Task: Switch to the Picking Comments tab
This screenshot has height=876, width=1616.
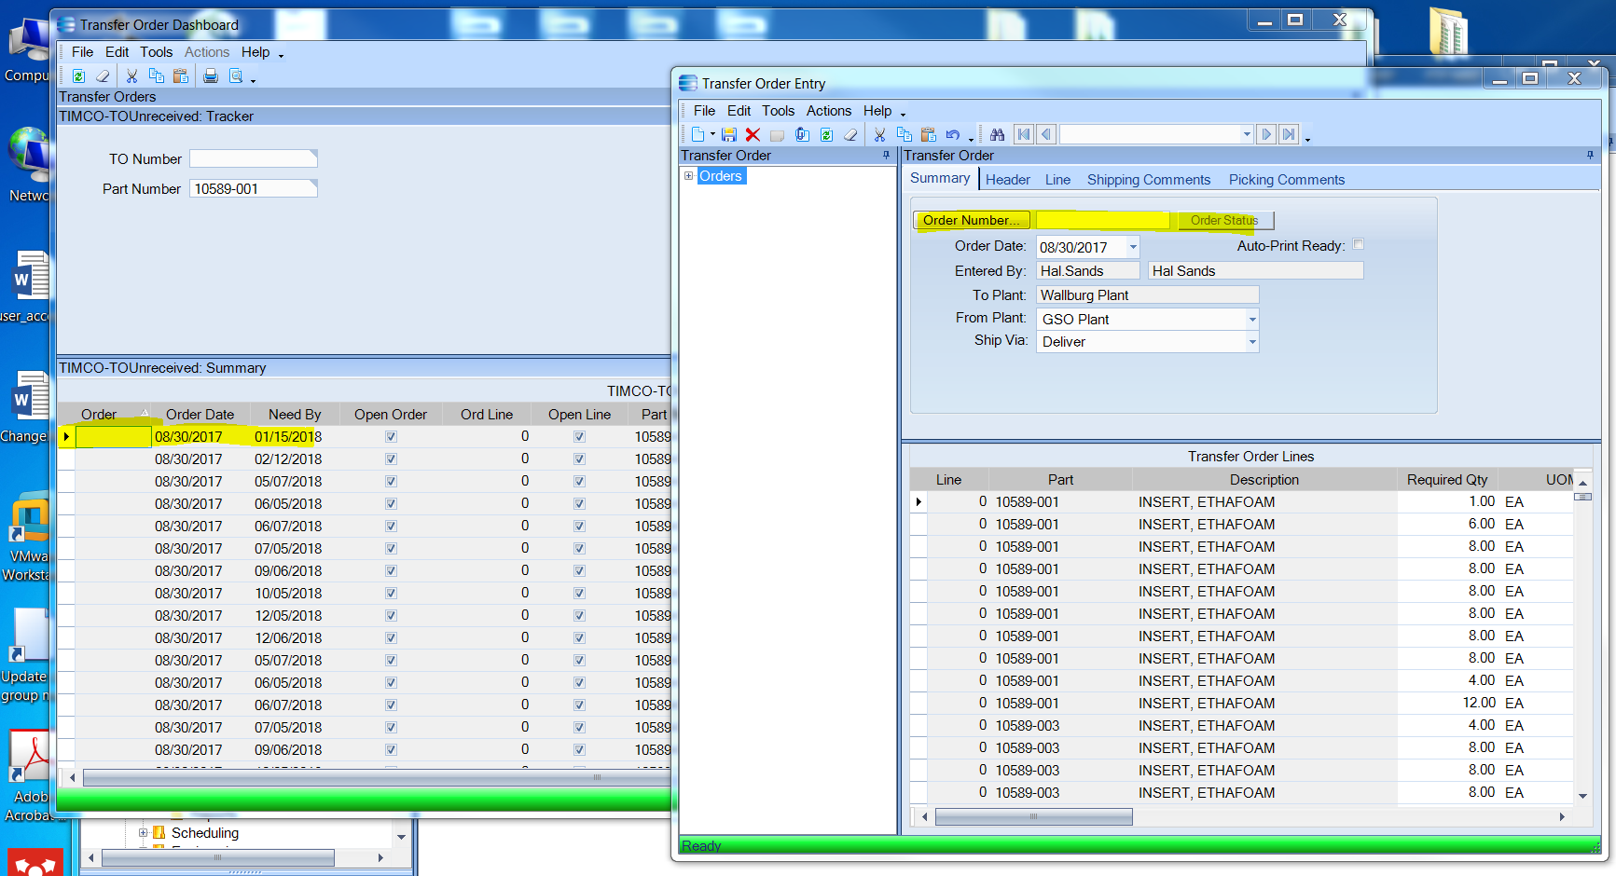Action: pos(1287,180)
